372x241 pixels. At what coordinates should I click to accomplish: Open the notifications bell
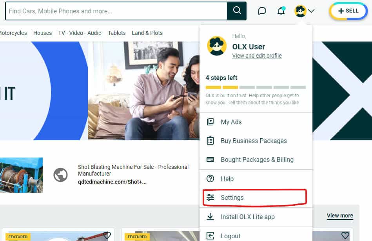point(281,11)
